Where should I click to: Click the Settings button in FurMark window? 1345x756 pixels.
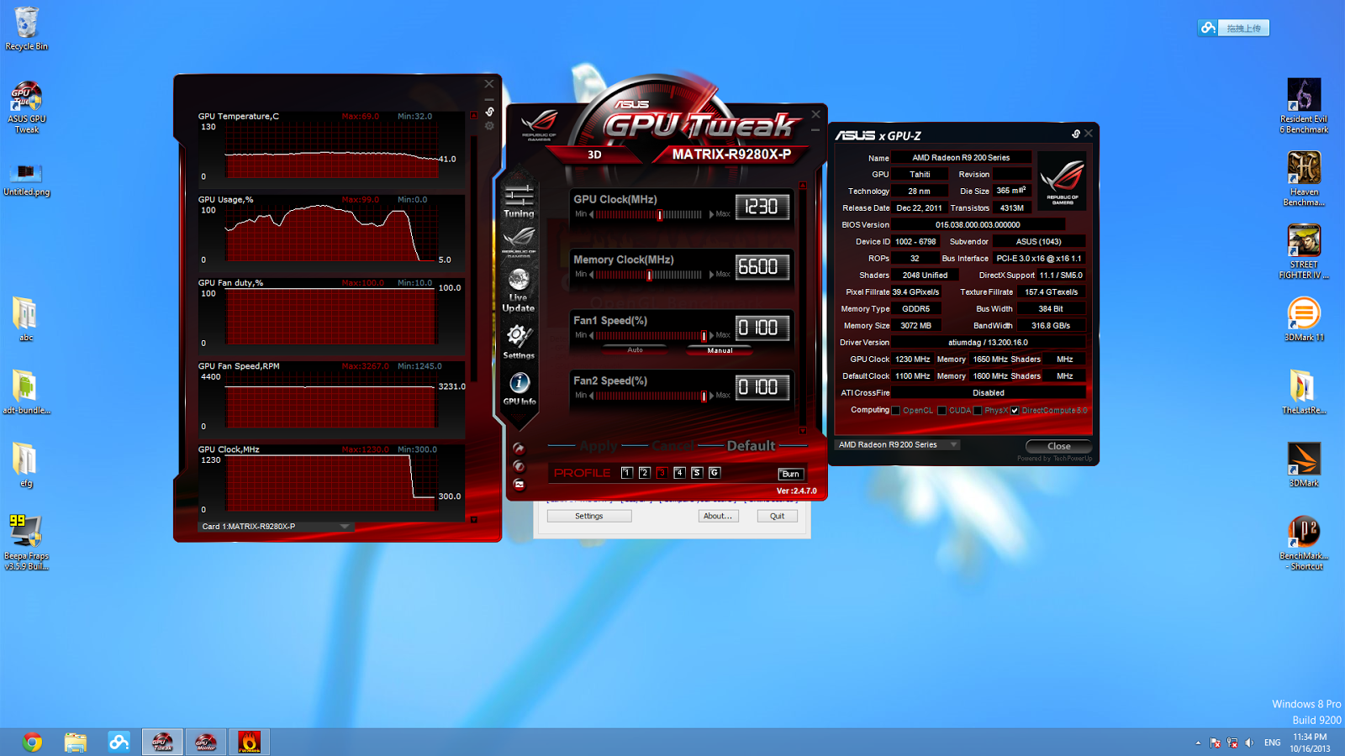(588, 516)
